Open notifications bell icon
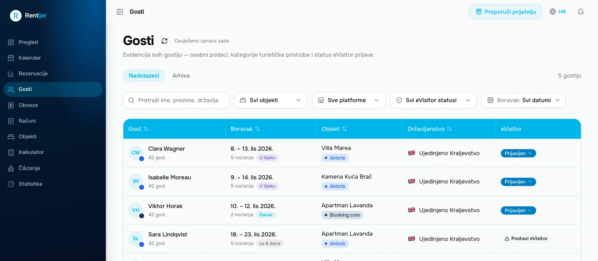This screenshot has width=598, height=261. [x=580, y=12]
